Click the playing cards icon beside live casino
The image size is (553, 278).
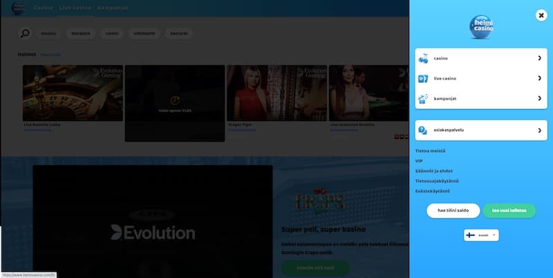click(x=423, y=78)
